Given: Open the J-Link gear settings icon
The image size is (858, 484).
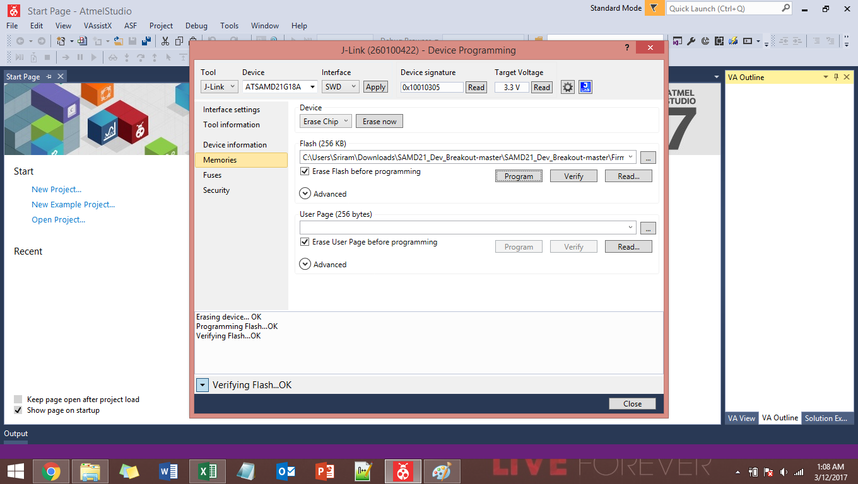Looking at the screenshot, I should (x=568, y=88).
